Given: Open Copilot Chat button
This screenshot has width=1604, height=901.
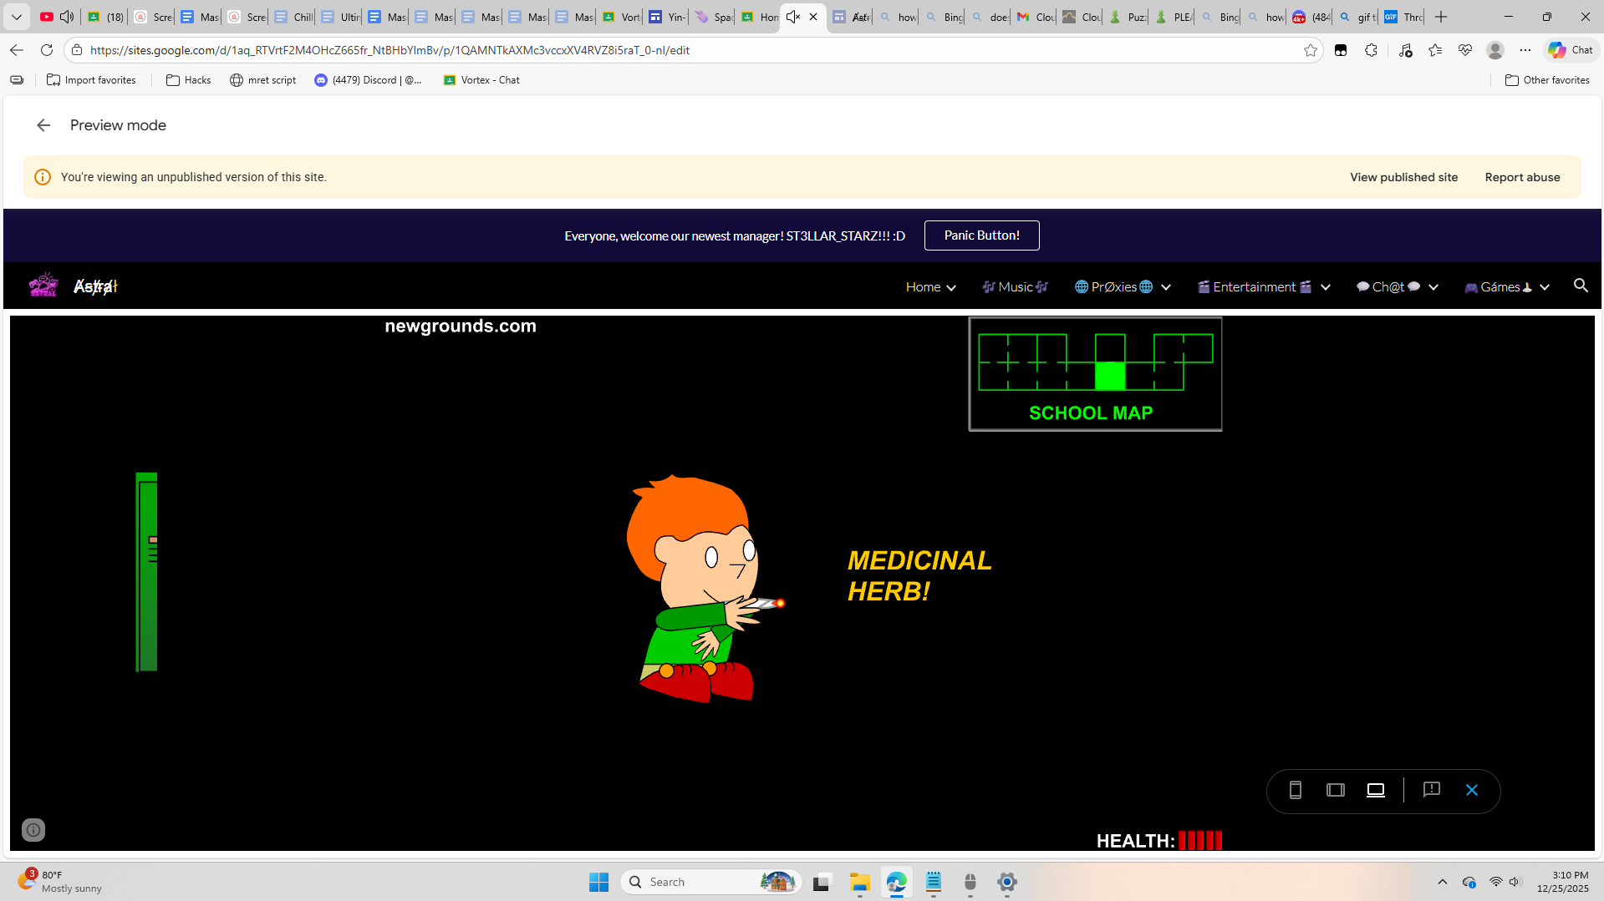Looking at the screenshot, I should 1571,50.
